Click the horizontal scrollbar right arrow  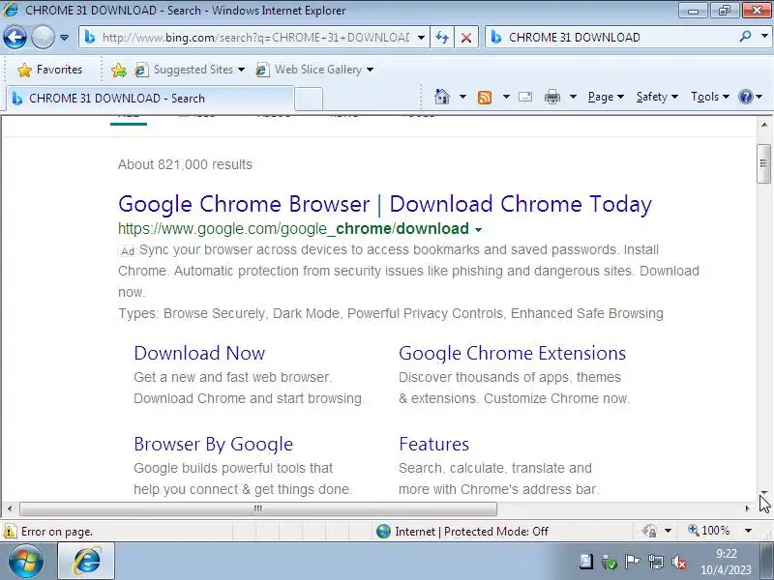click(x=747, y=508)
